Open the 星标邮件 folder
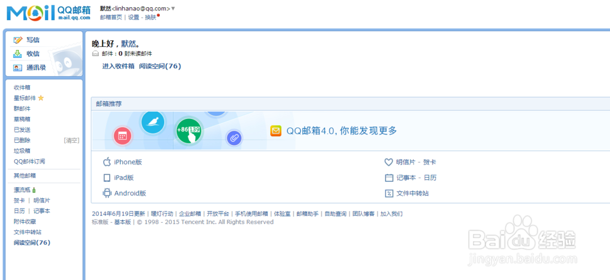Screen dimensions: 610x280 25,98
